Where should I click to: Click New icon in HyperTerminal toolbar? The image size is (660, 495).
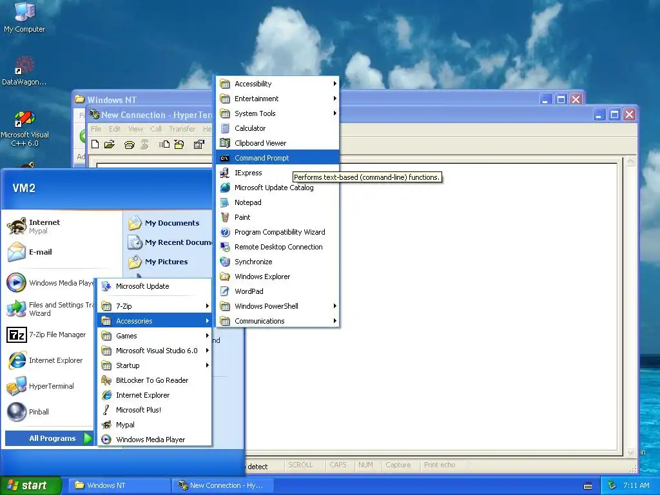95,144
